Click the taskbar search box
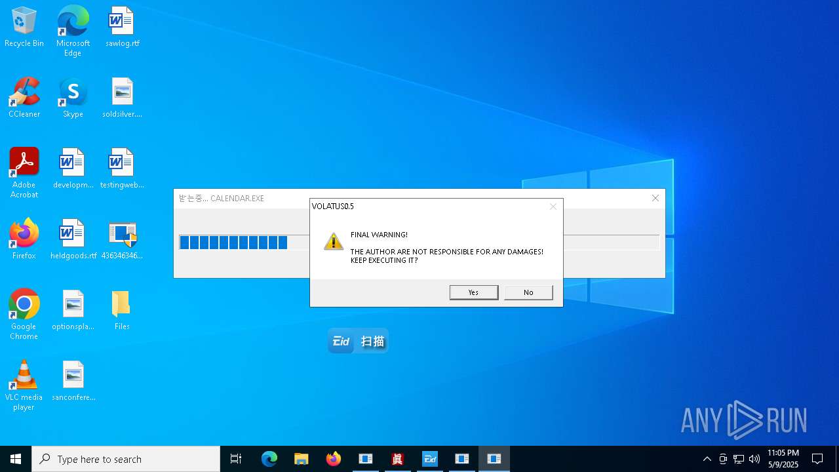 pos(126,459)
